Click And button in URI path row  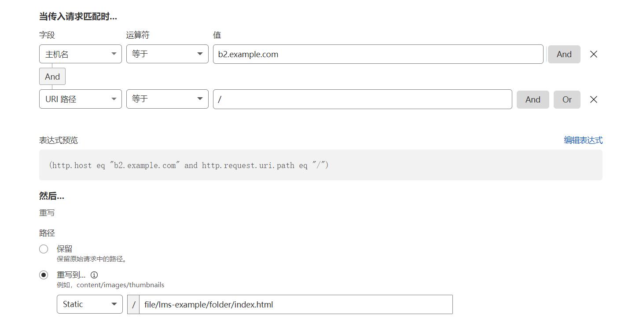pyautogui.click(x=533, y=99)
